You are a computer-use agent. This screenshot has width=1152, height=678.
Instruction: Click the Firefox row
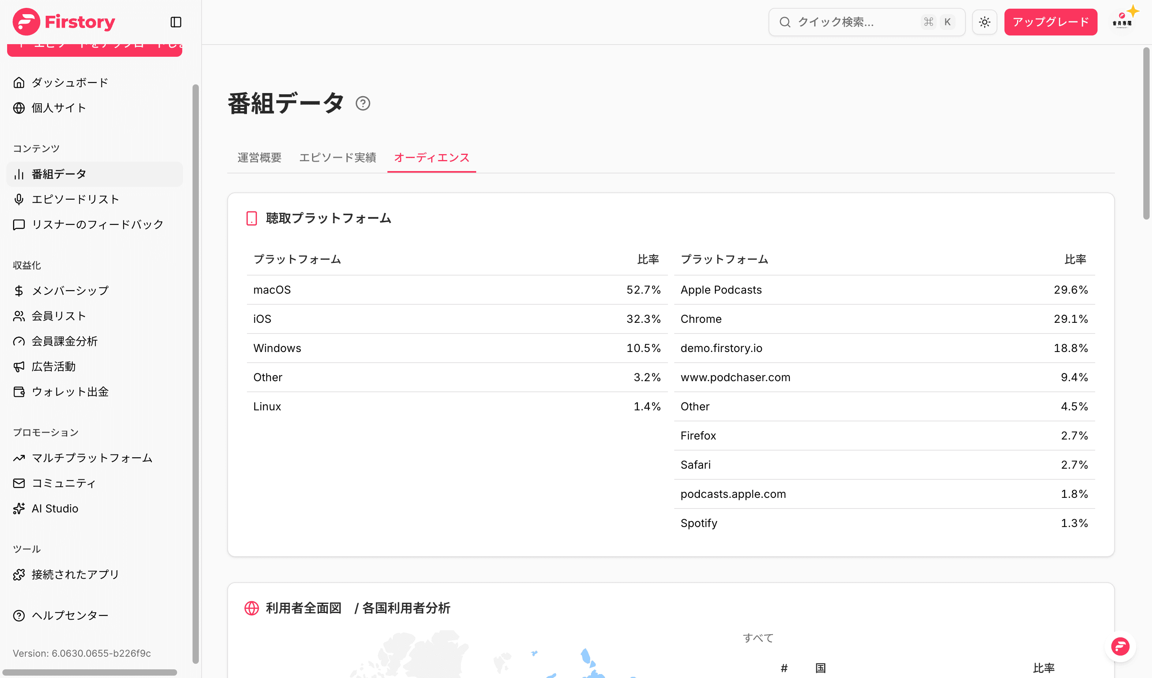click(885, 436)
